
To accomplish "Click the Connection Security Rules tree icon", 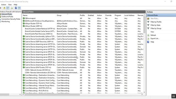I will (x=0, y=19).
